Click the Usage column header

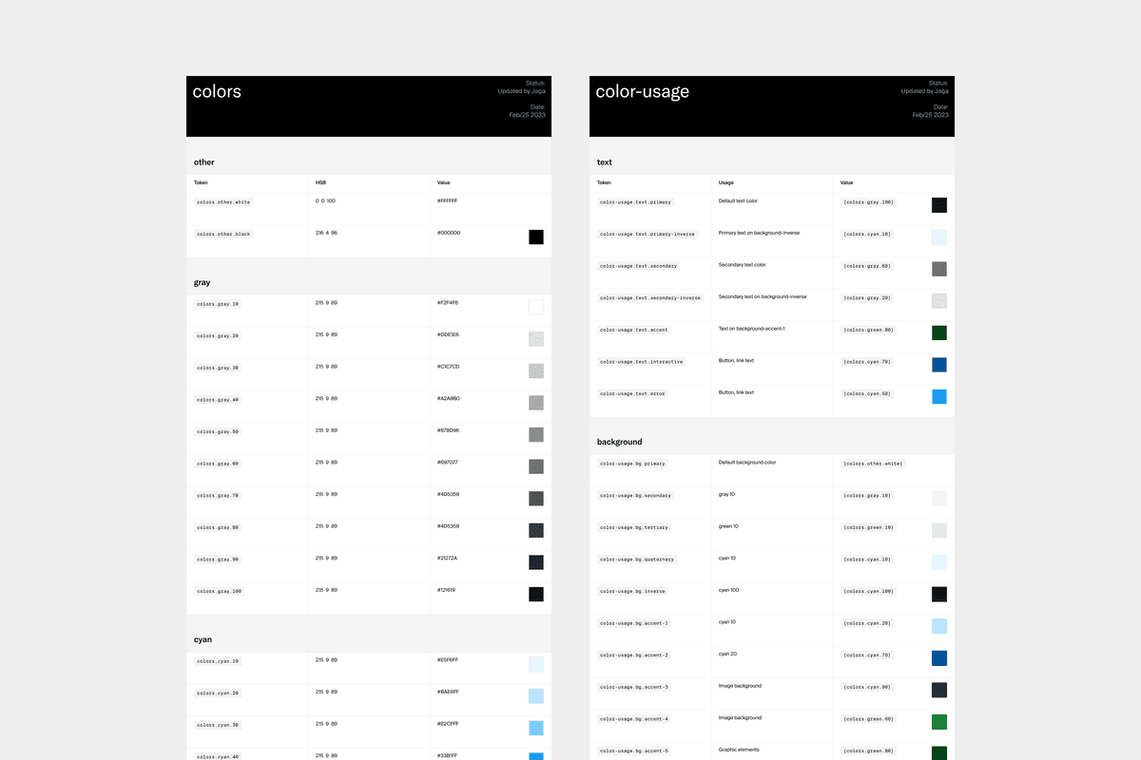click(x=726, y=182)
